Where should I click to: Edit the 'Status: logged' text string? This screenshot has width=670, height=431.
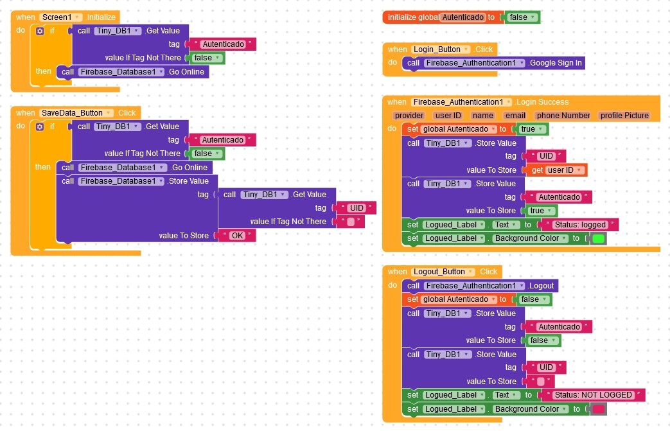coord(580,225)
